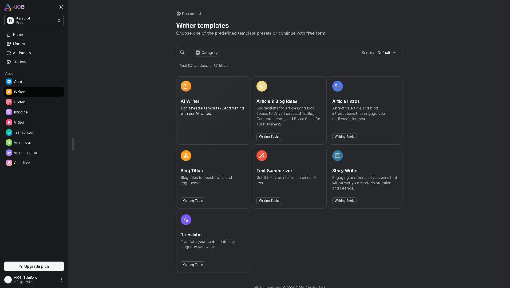Open the Translator template card

(x=213, y=241)
